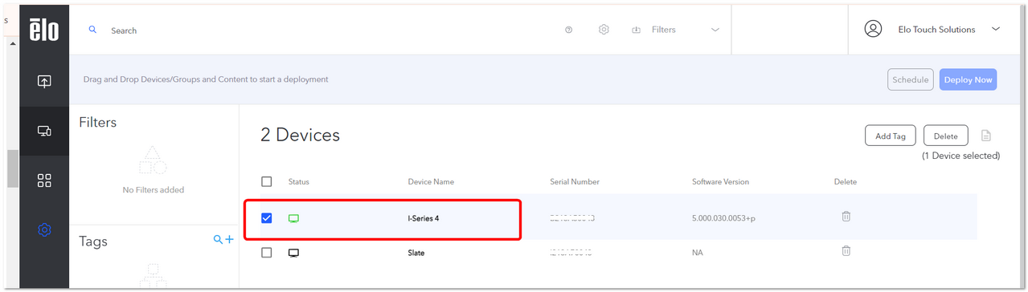
Task: Click the search magnifier icon
Action: click(x=92, y=30)
